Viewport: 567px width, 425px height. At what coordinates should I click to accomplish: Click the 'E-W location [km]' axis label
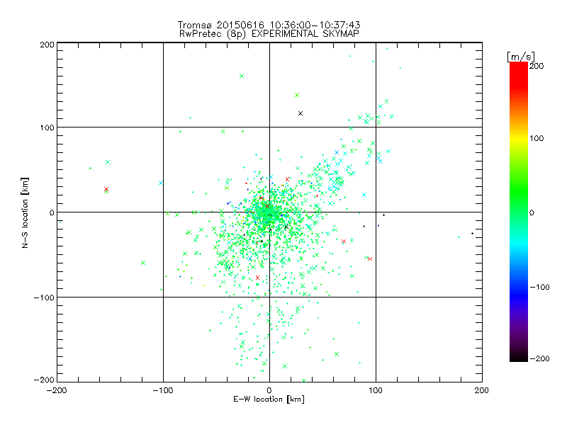tap(269, 399)
